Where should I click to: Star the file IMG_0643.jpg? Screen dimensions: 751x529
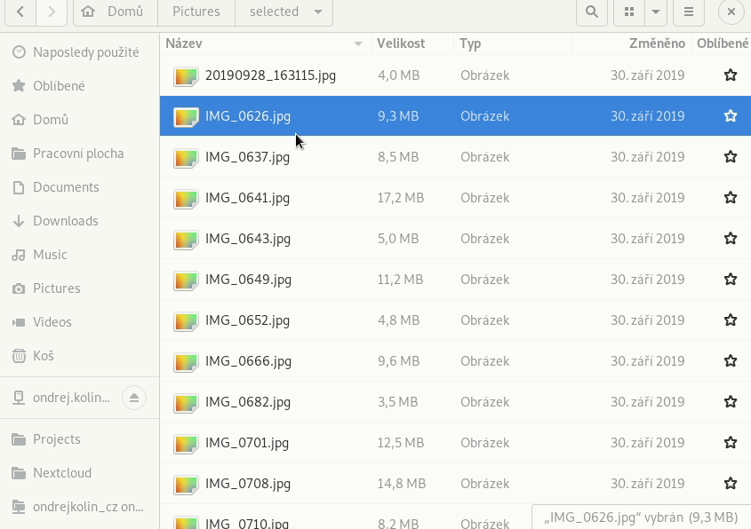tap(731, 238)
